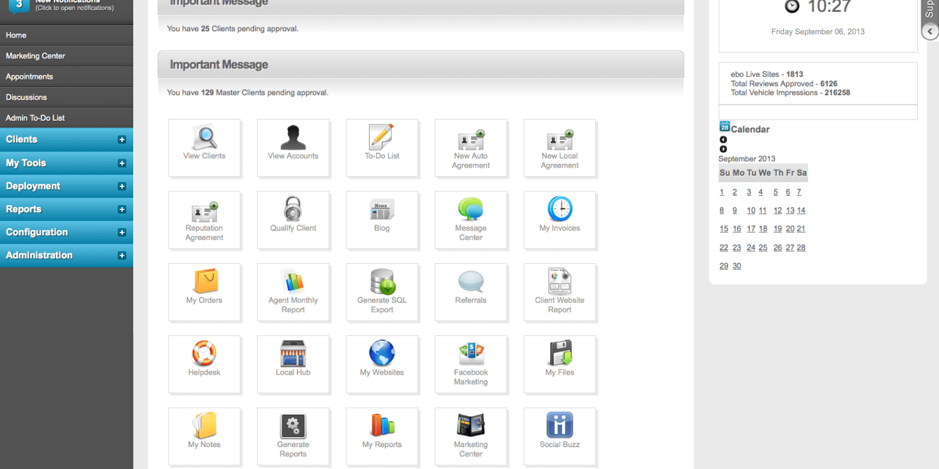The width and height of the screenshot is (939, 469).
Task: Click the 'ebo Live Sites - 1813' text
Action: tap(767, 74)
